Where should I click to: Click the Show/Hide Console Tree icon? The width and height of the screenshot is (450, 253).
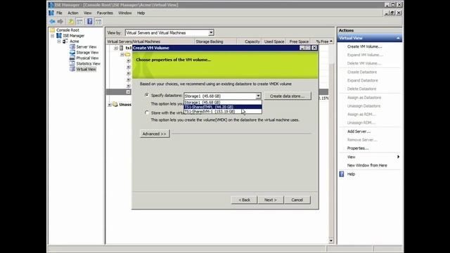pos(79,22)
